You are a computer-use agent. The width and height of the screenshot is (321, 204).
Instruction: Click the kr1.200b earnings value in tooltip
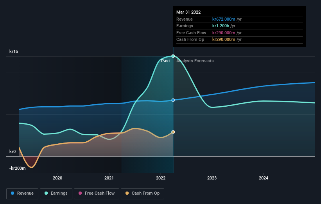pos(221,26)
